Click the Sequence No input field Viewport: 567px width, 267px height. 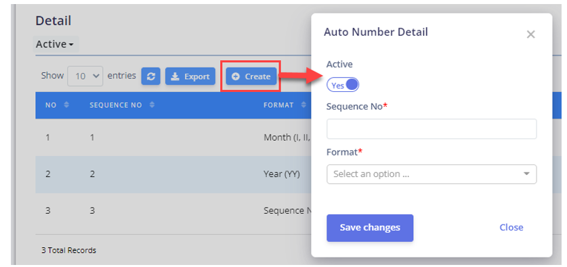click(x=432, y=129)
